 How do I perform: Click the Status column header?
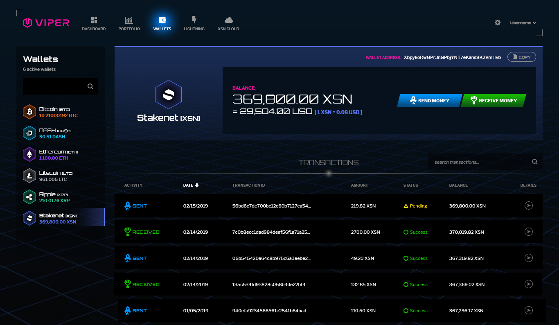coord(411,185)
